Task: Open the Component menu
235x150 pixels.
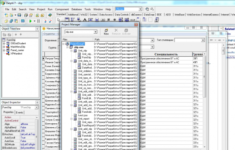Action: click(x=62, y=9)
